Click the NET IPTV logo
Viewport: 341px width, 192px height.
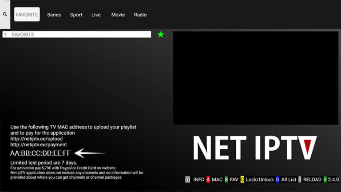(x=255, y=148)
